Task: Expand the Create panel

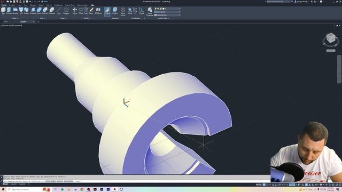Action: pos(14,18)
